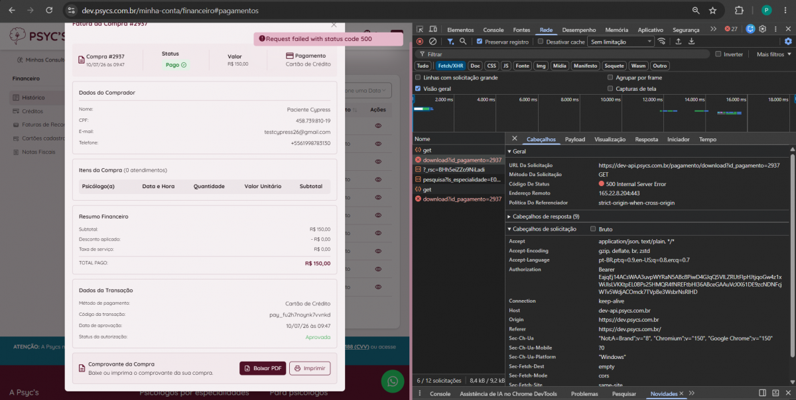Open Novidades tab in bottom drawer
The image size is (796, 400).
click(664, 393)
